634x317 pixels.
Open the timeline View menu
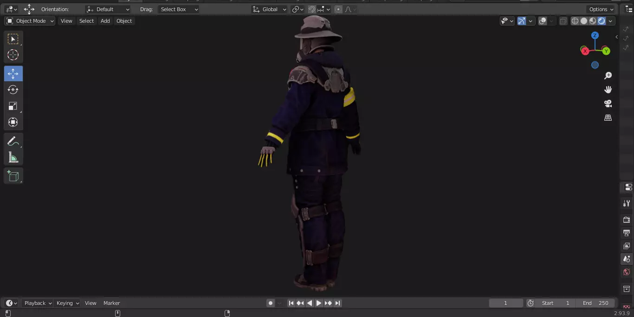(x=91, y=303)
